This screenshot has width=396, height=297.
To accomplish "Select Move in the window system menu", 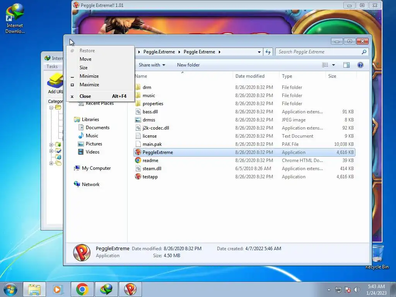I will coord(85,59).
